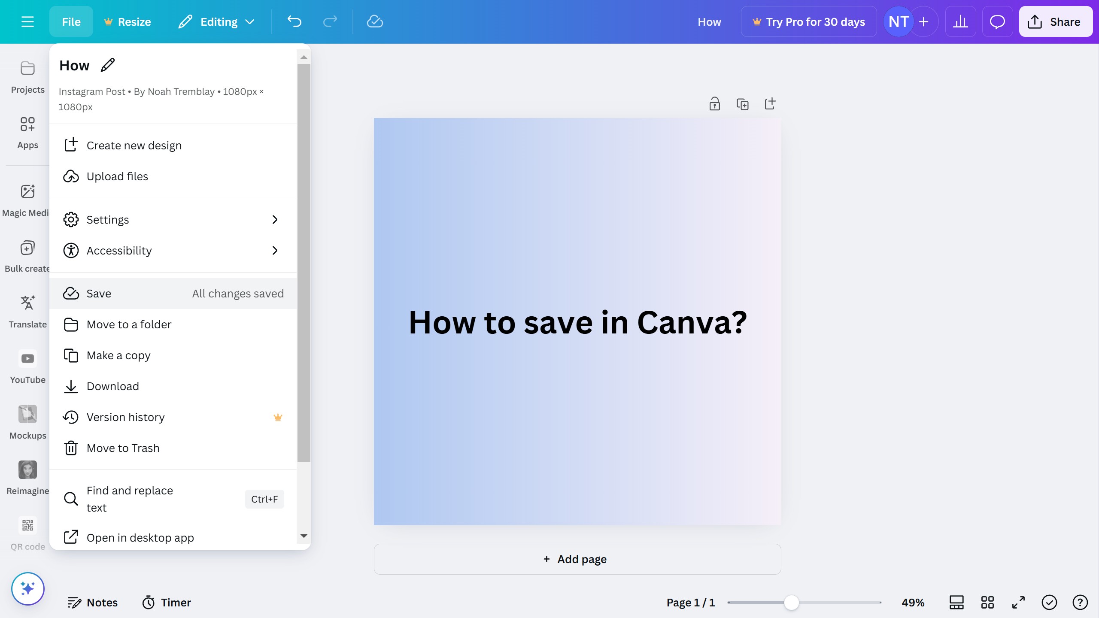Click the undo arrow in top bar
Screen dimensions: 1099x618
(294, 22)
